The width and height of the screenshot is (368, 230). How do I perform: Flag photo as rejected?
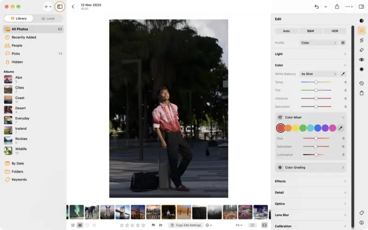tap(161, 225)
